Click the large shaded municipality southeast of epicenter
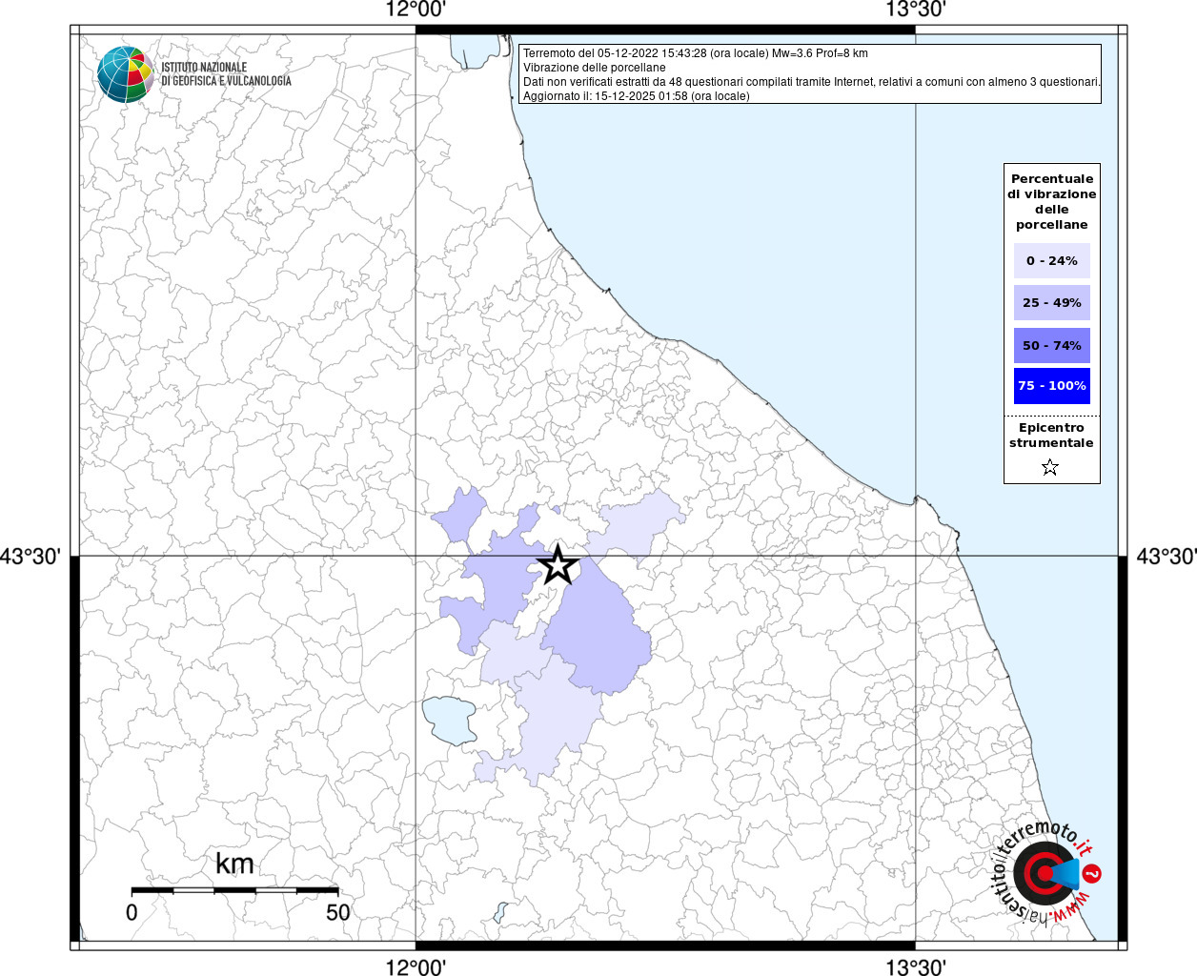The height and width of the screenshot is (976, 1197). (598, 639)
